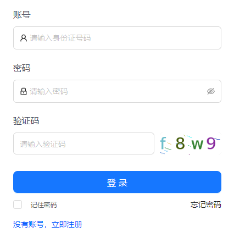234x232 pixels.
Task: Click the user silhouette icon in account field
Action: tap(24, 38)
